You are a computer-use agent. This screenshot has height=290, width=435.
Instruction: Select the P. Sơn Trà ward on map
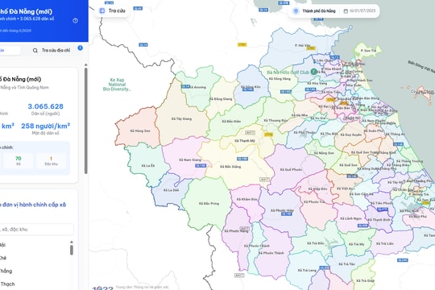(368, 51)
